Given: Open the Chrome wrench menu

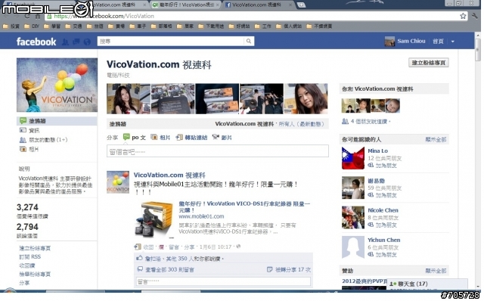Looking at the screenshot, I should 475,16.
